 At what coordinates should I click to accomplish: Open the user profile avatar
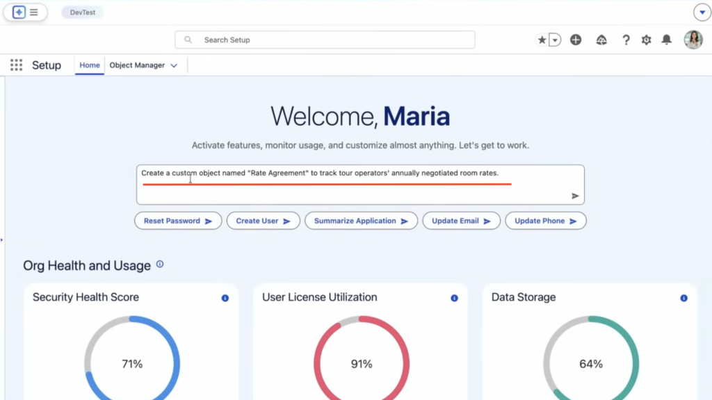[x=693, y=40]
